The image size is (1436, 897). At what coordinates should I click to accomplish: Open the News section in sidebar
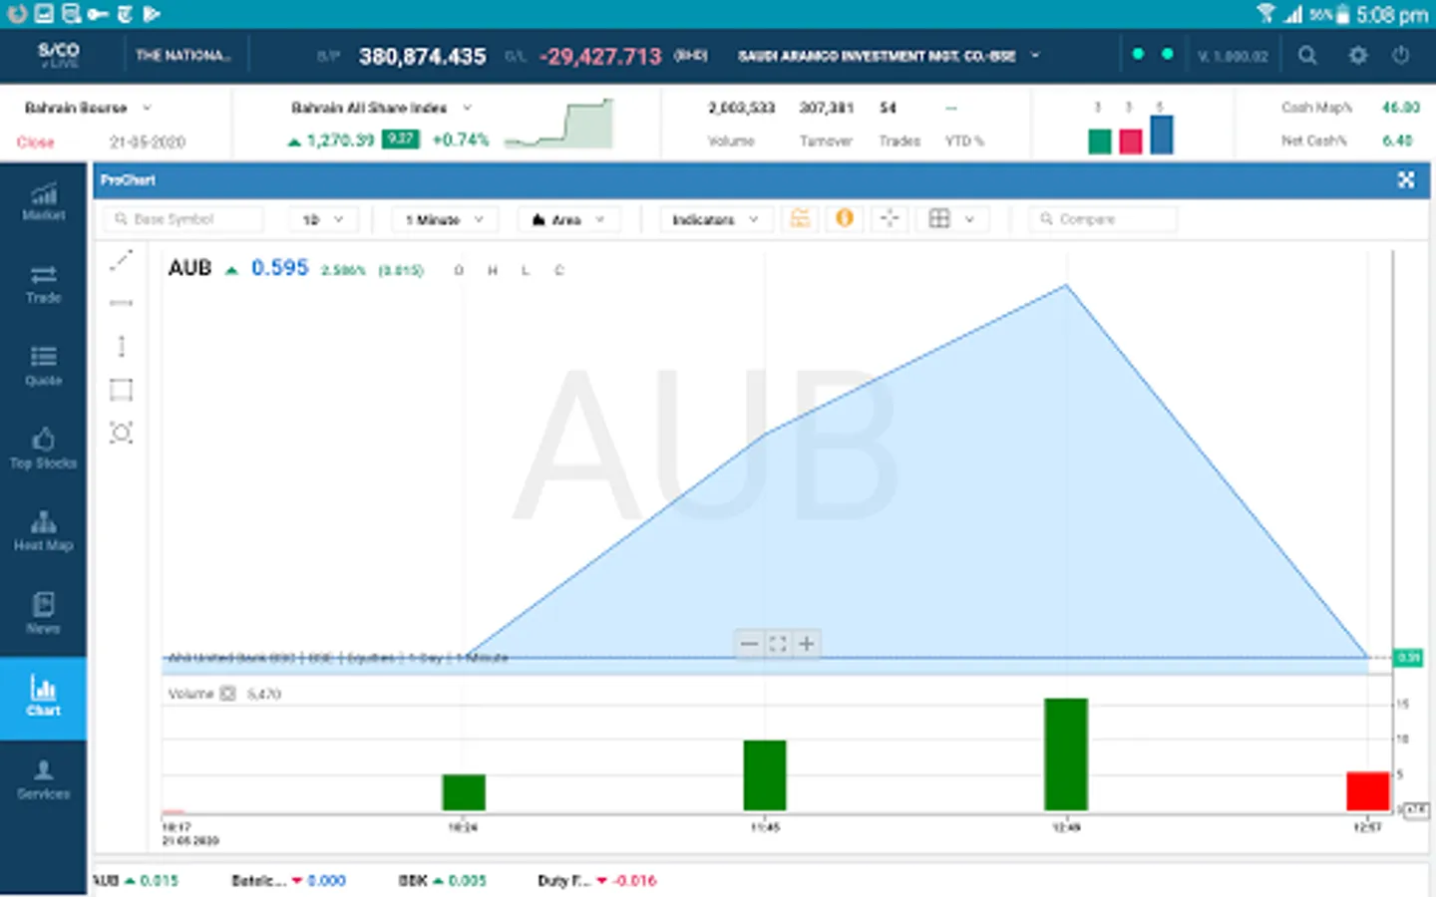tap(43, 614)
